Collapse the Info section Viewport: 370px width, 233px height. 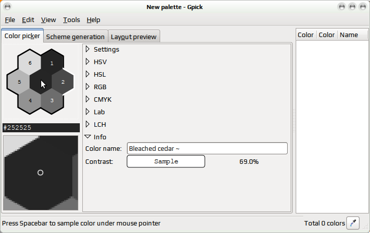point(88,137)
